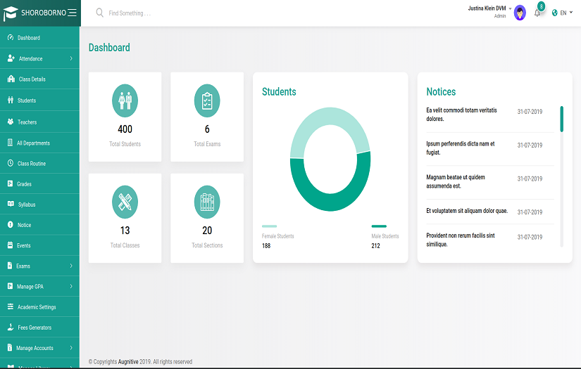The image size is (581, 369).
Task: Click the Total Exams clipboard icon
Action: (207, 101)
